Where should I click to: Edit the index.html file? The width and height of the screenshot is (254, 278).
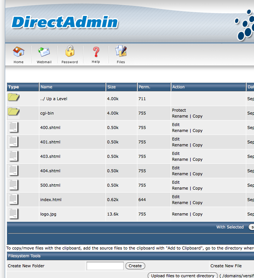point(176,197)
